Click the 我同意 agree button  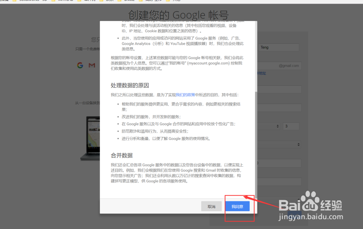click(x=237, y=206)
